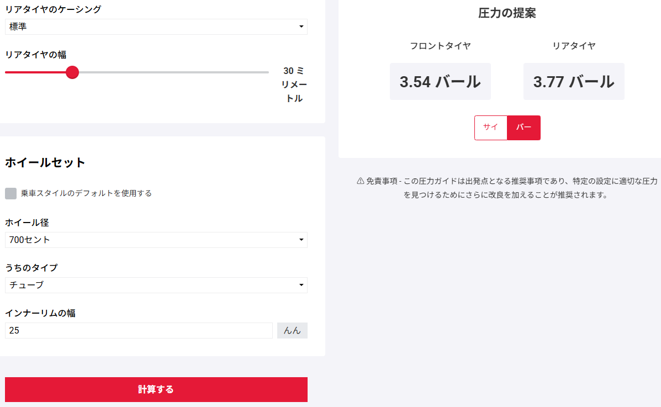Click the gray part of the rear tire width slider
The height and width of the screenshot is (407, 661).
pyautogui.click(x=174, y=72)
